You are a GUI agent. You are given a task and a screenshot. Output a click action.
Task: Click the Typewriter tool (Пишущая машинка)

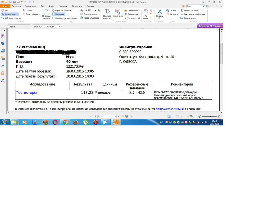[x=107, y=14]
